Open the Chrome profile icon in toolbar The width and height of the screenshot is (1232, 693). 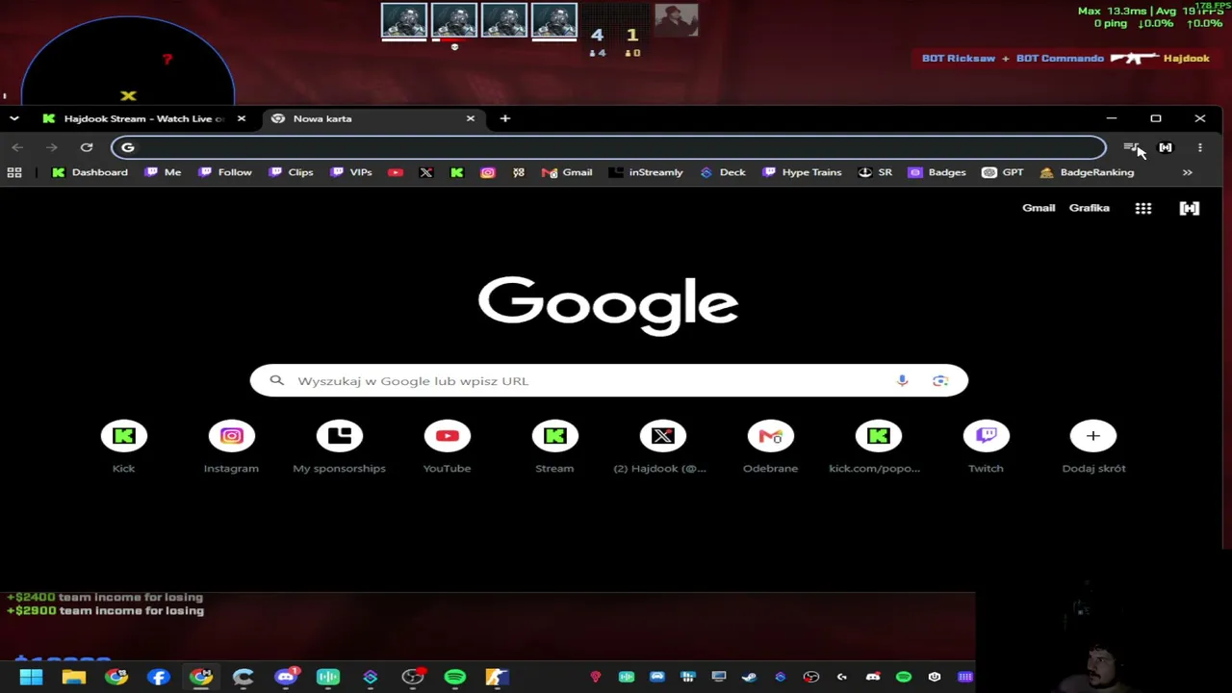click(1166, 147)
